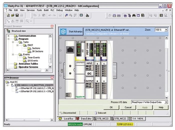Open the Edit menu

(16, 10)
